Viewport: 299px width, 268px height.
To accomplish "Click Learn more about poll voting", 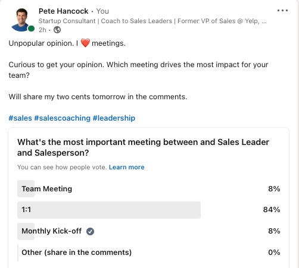I will pyautogui.click(x=127, y=167).
